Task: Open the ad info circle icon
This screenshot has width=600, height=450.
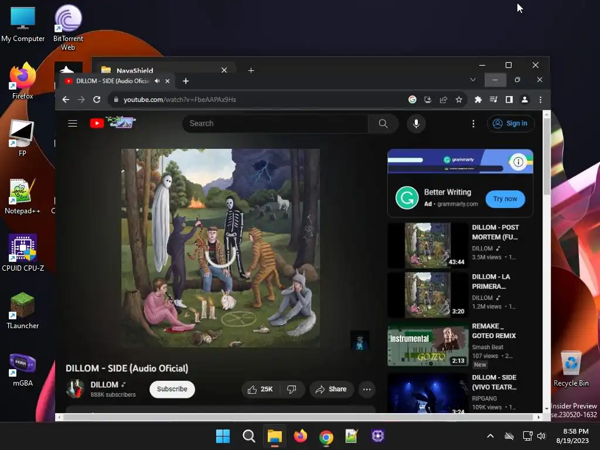Action: point(518,162)
